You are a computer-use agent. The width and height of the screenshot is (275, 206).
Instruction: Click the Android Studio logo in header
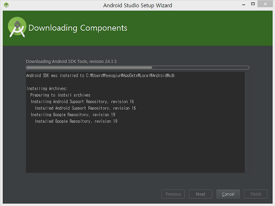pos(17,27)
